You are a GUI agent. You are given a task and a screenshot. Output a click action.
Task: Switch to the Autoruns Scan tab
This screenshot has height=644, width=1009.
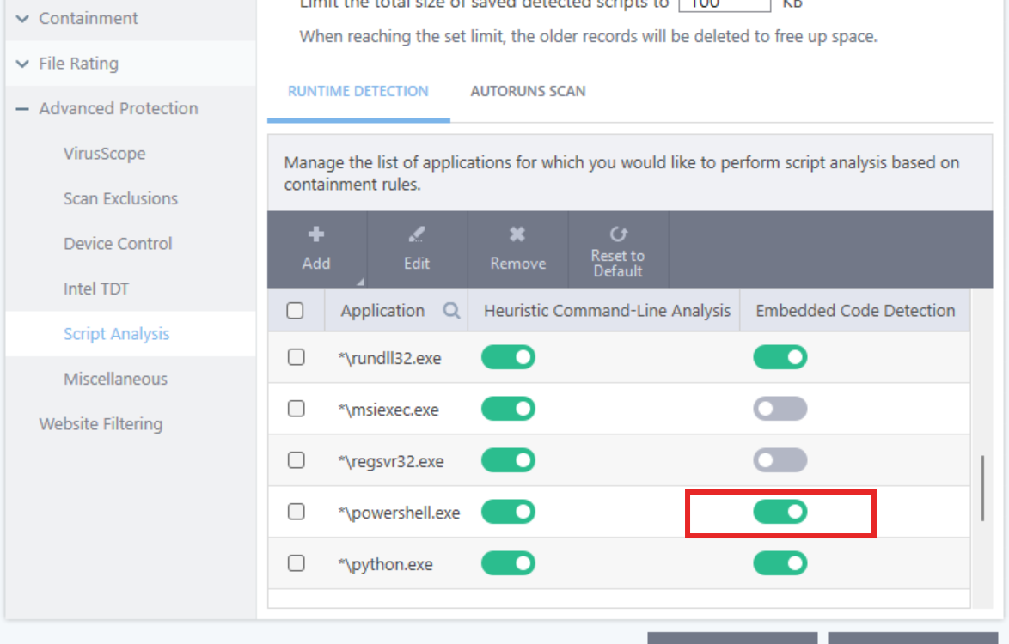coord(528,91)
